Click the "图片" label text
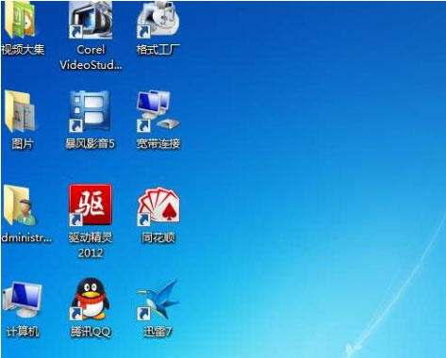 (x=23, y=143)
